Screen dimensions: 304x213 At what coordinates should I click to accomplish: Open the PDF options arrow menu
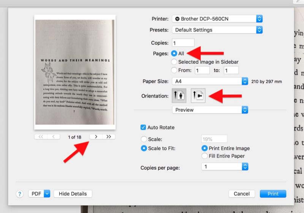(x=47, y=194)
